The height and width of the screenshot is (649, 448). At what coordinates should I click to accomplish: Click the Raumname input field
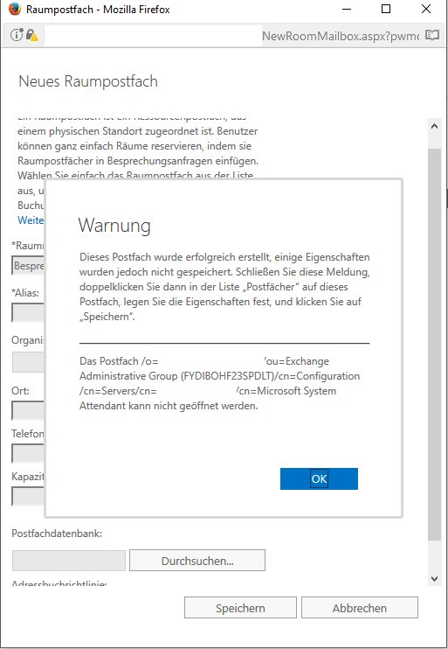click(x=28, y=265)
